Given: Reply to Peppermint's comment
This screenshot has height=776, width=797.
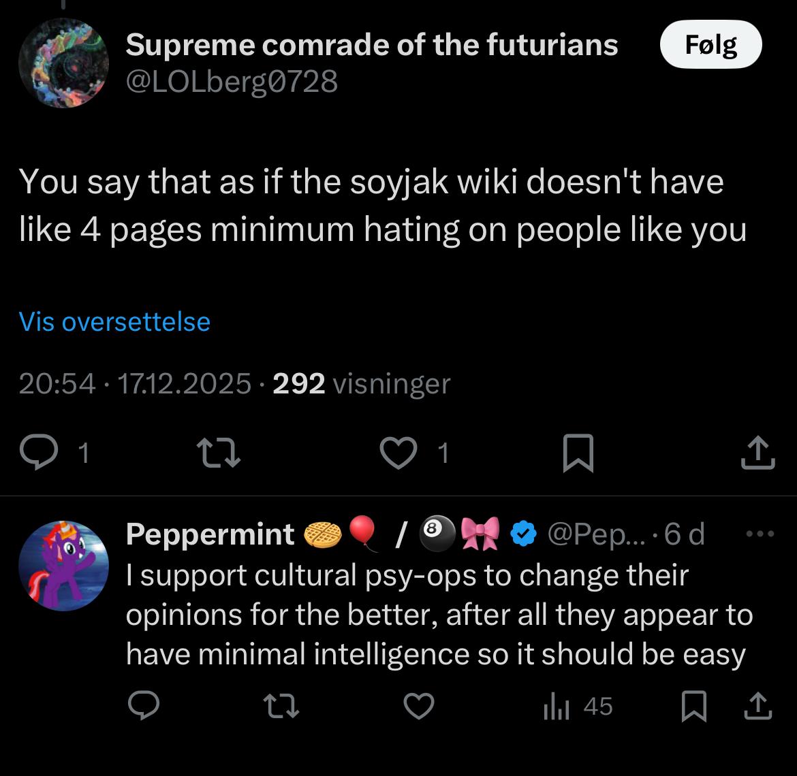Looking at the screenshot, I should point(144,707).
